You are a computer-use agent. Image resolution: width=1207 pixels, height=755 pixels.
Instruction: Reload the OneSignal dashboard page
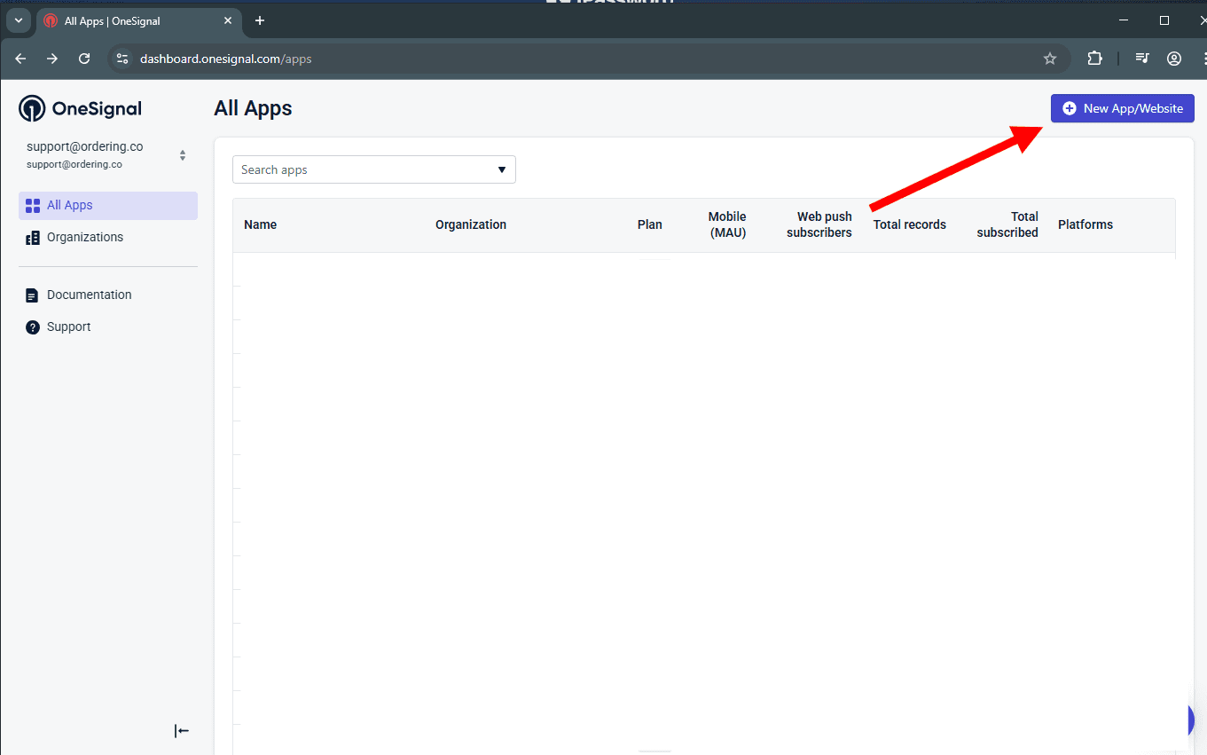pos(84,59)
